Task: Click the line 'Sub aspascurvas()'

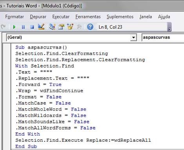Action: (41, 48)
